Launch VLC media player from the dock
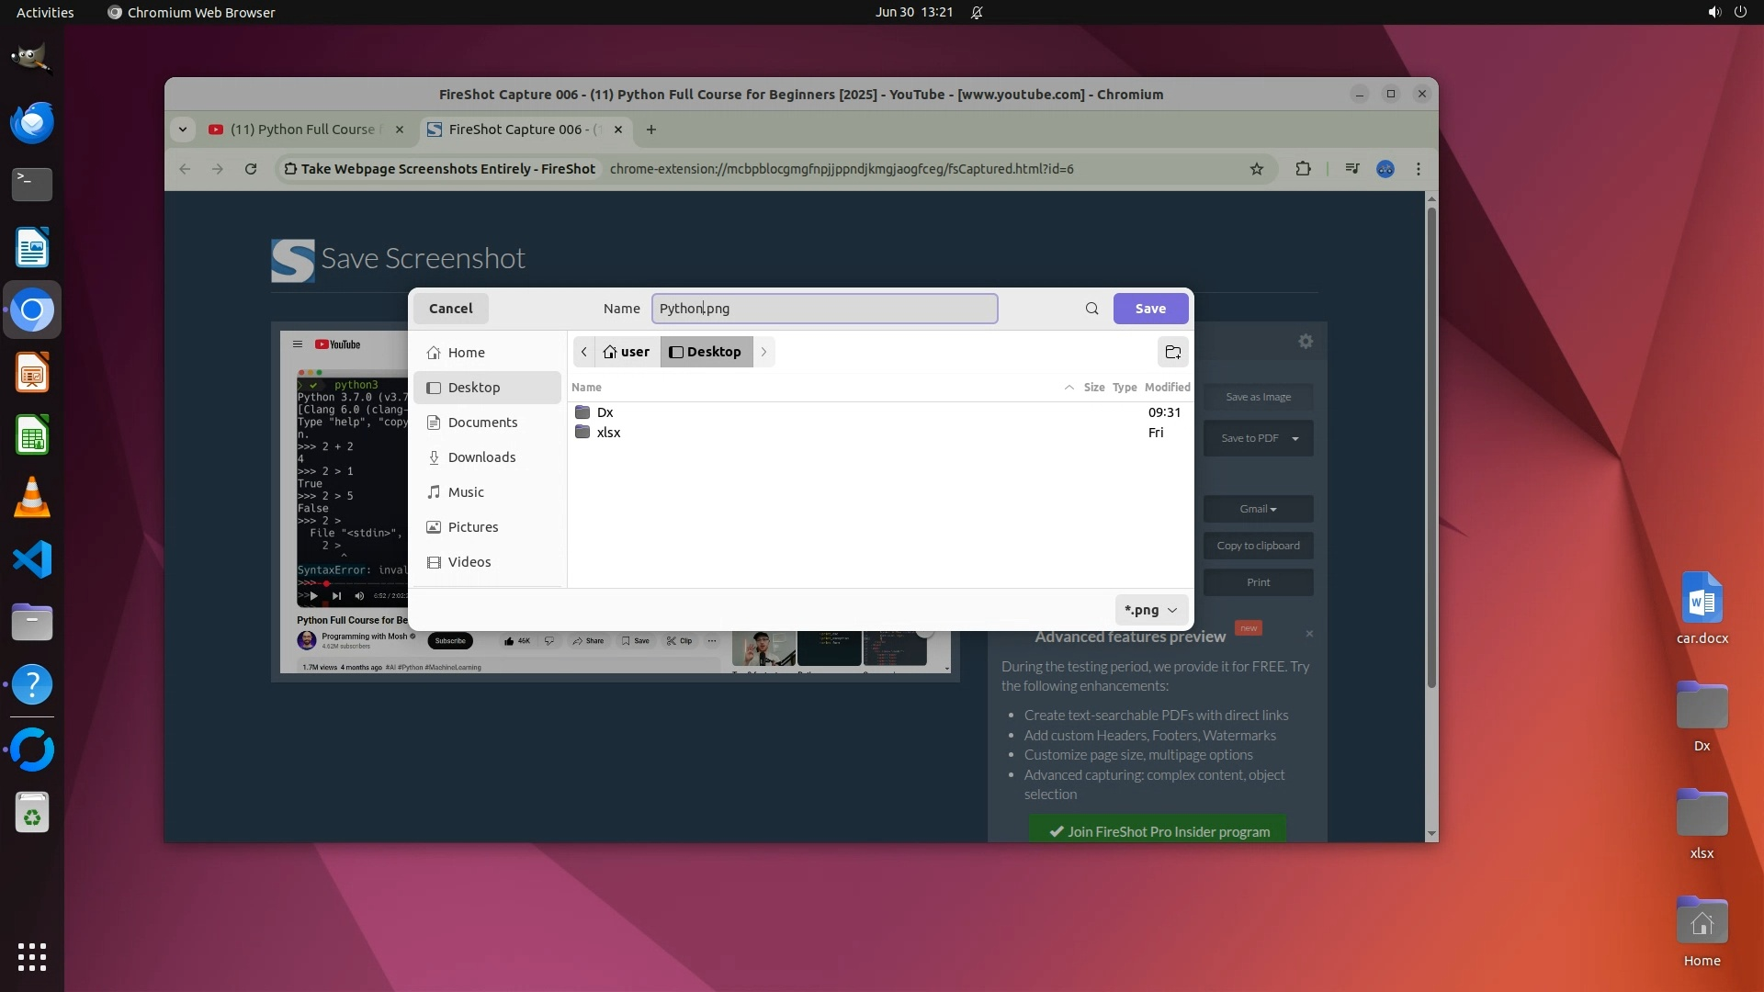1764x992 pixels. (32, 497)
